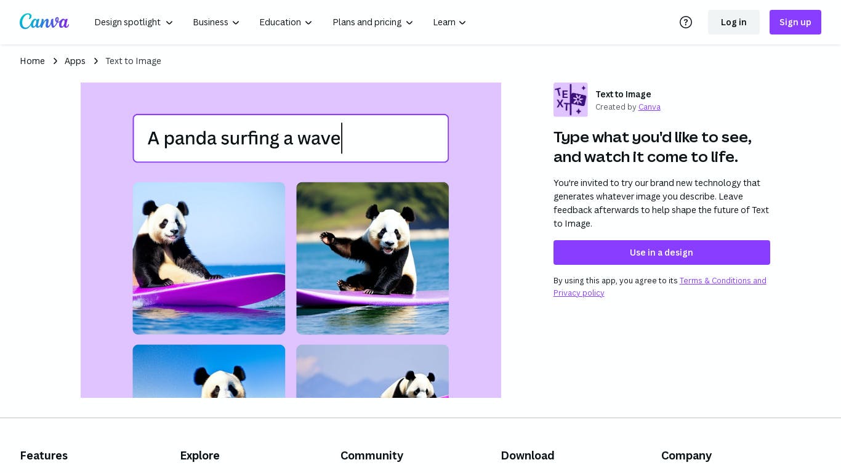Click the 'A panda surfing a wave' text box
Image resolution: width=841 pixels, height=473 pixels.
(291, 139)
